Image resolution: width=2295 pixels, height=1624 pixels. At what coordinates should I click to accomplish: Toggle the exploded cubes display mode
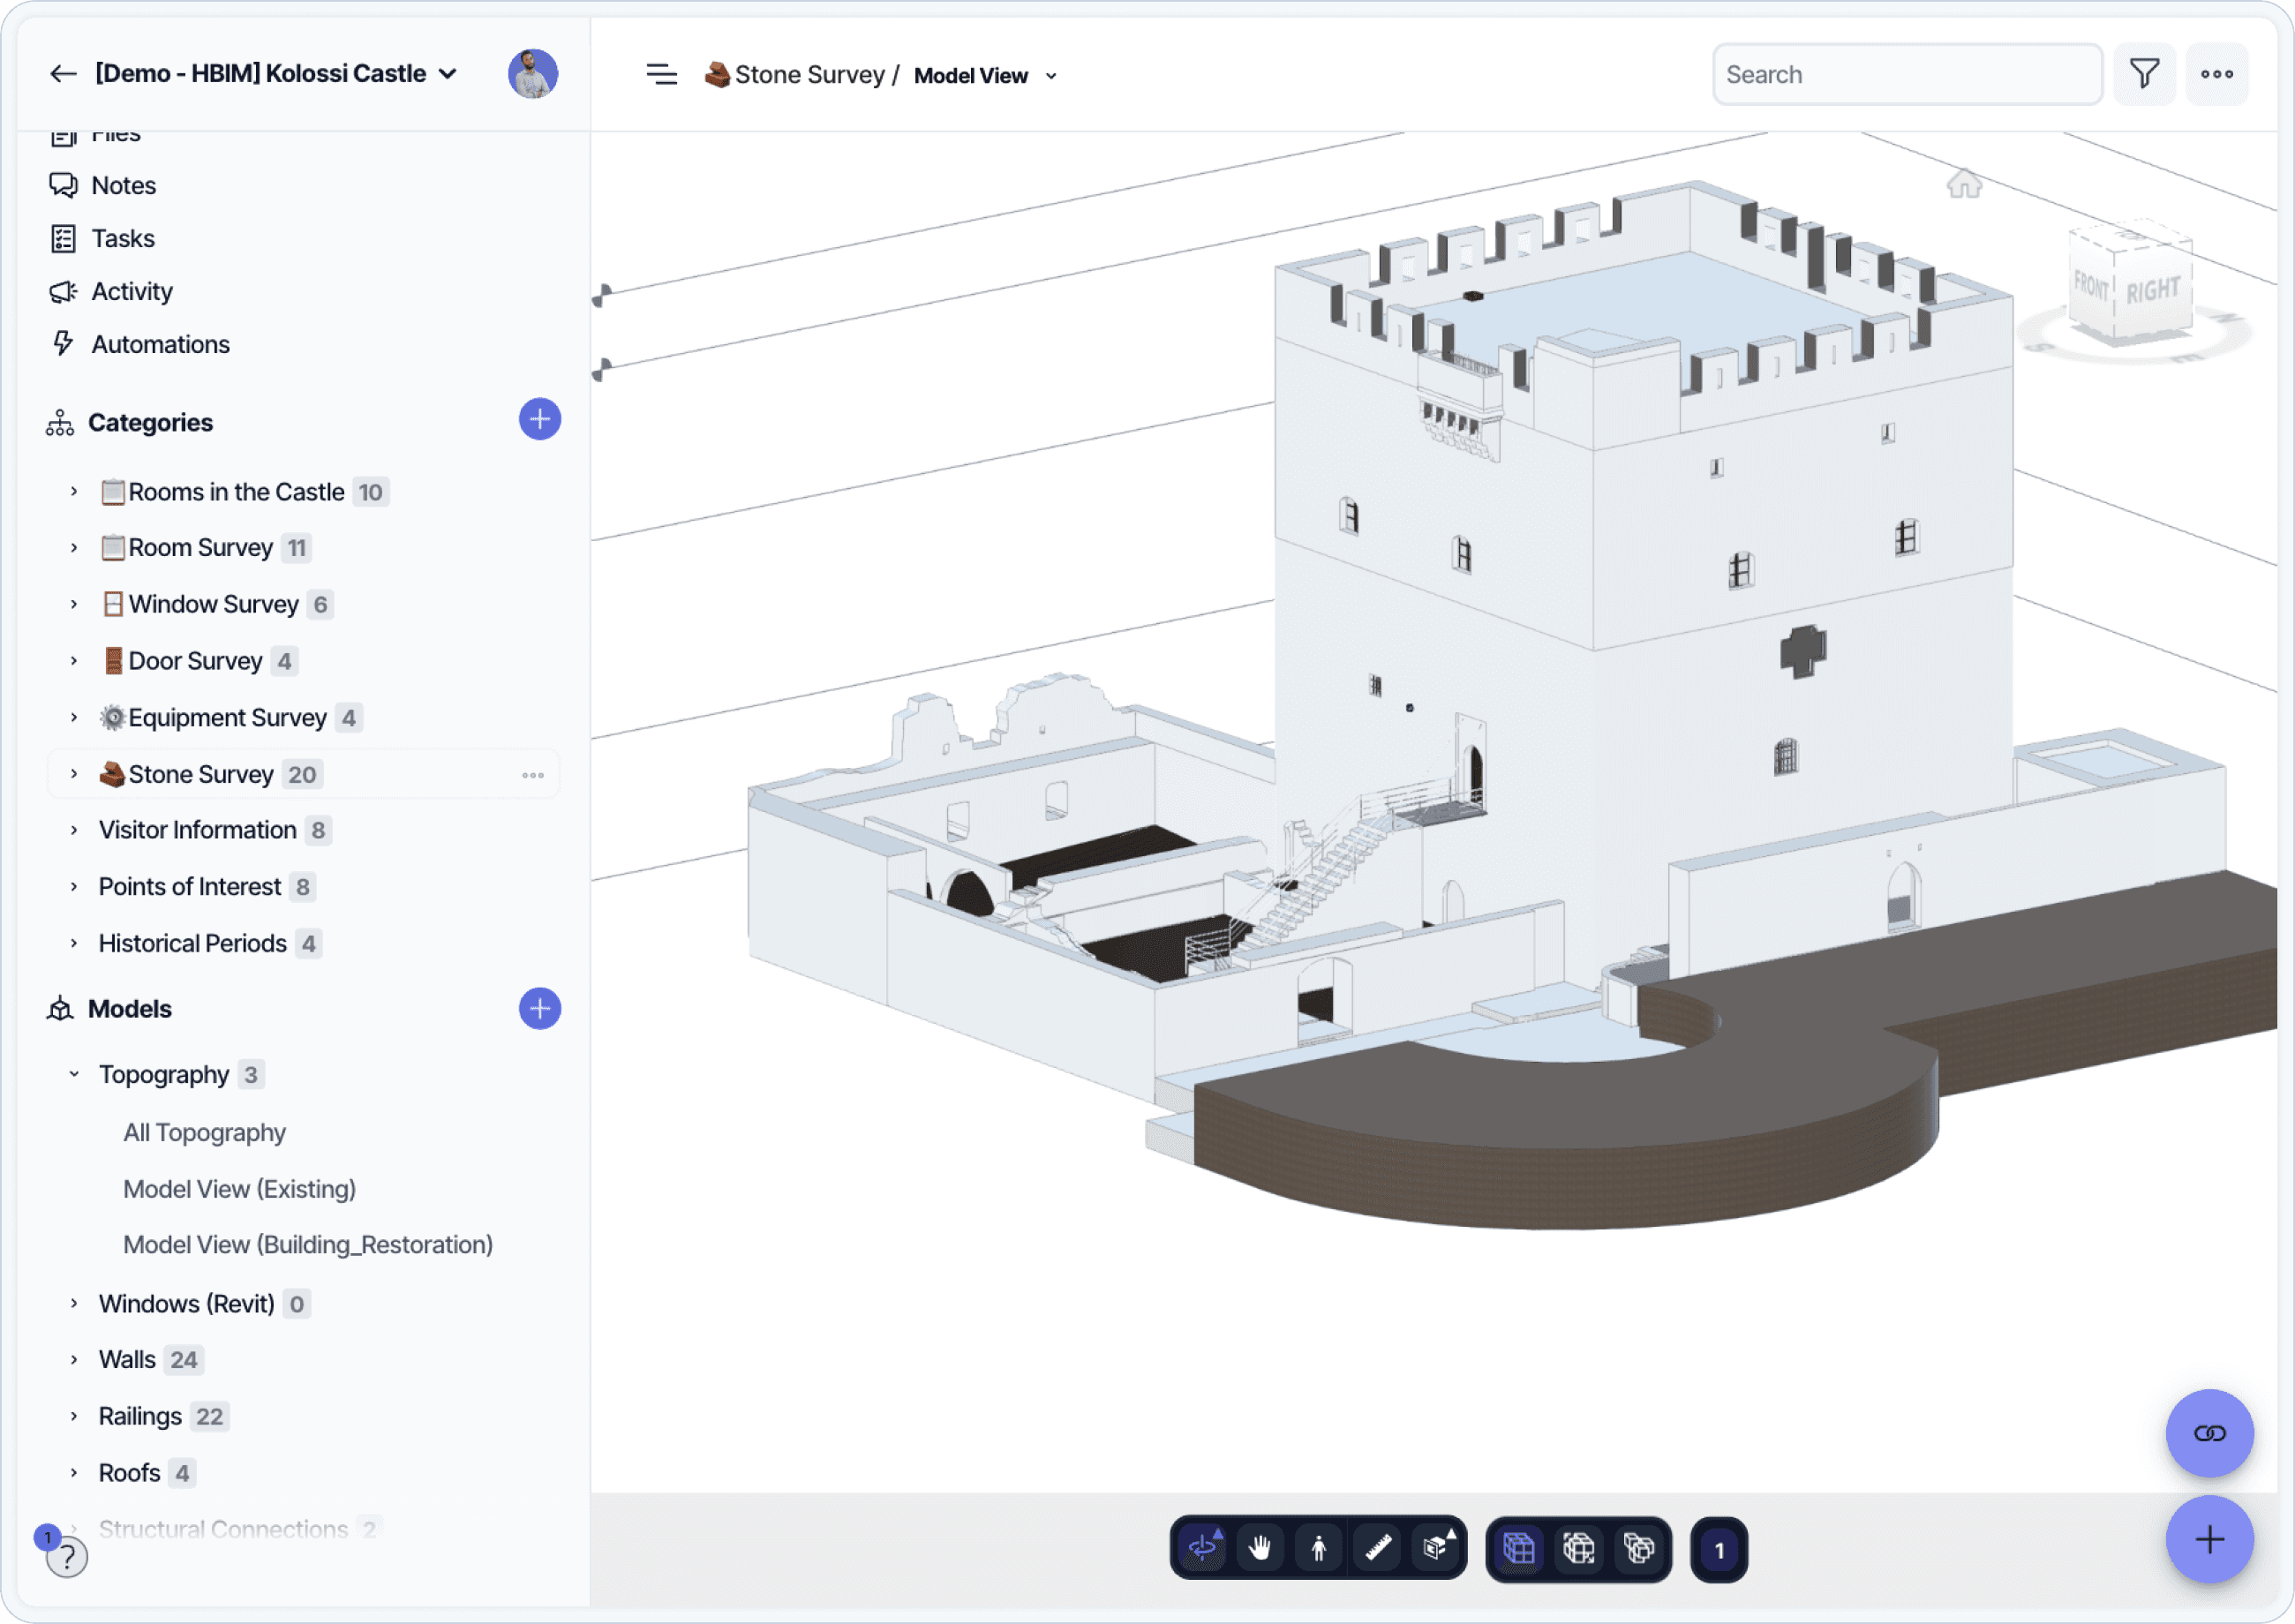(x=1638, y=1548)
